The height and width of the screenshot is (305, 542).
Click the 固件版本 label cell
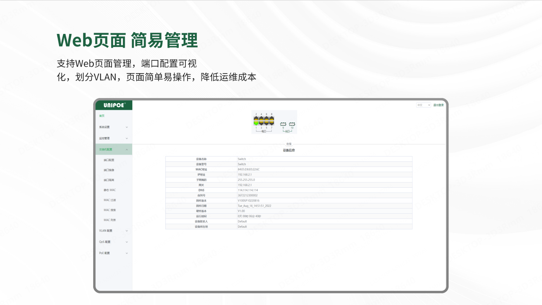pyautogui.click(x=201, y=201)
